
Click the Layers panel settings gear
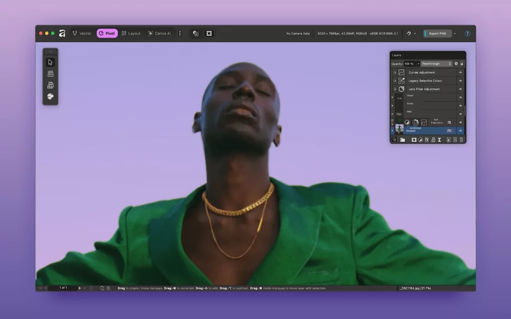(456, 64)
